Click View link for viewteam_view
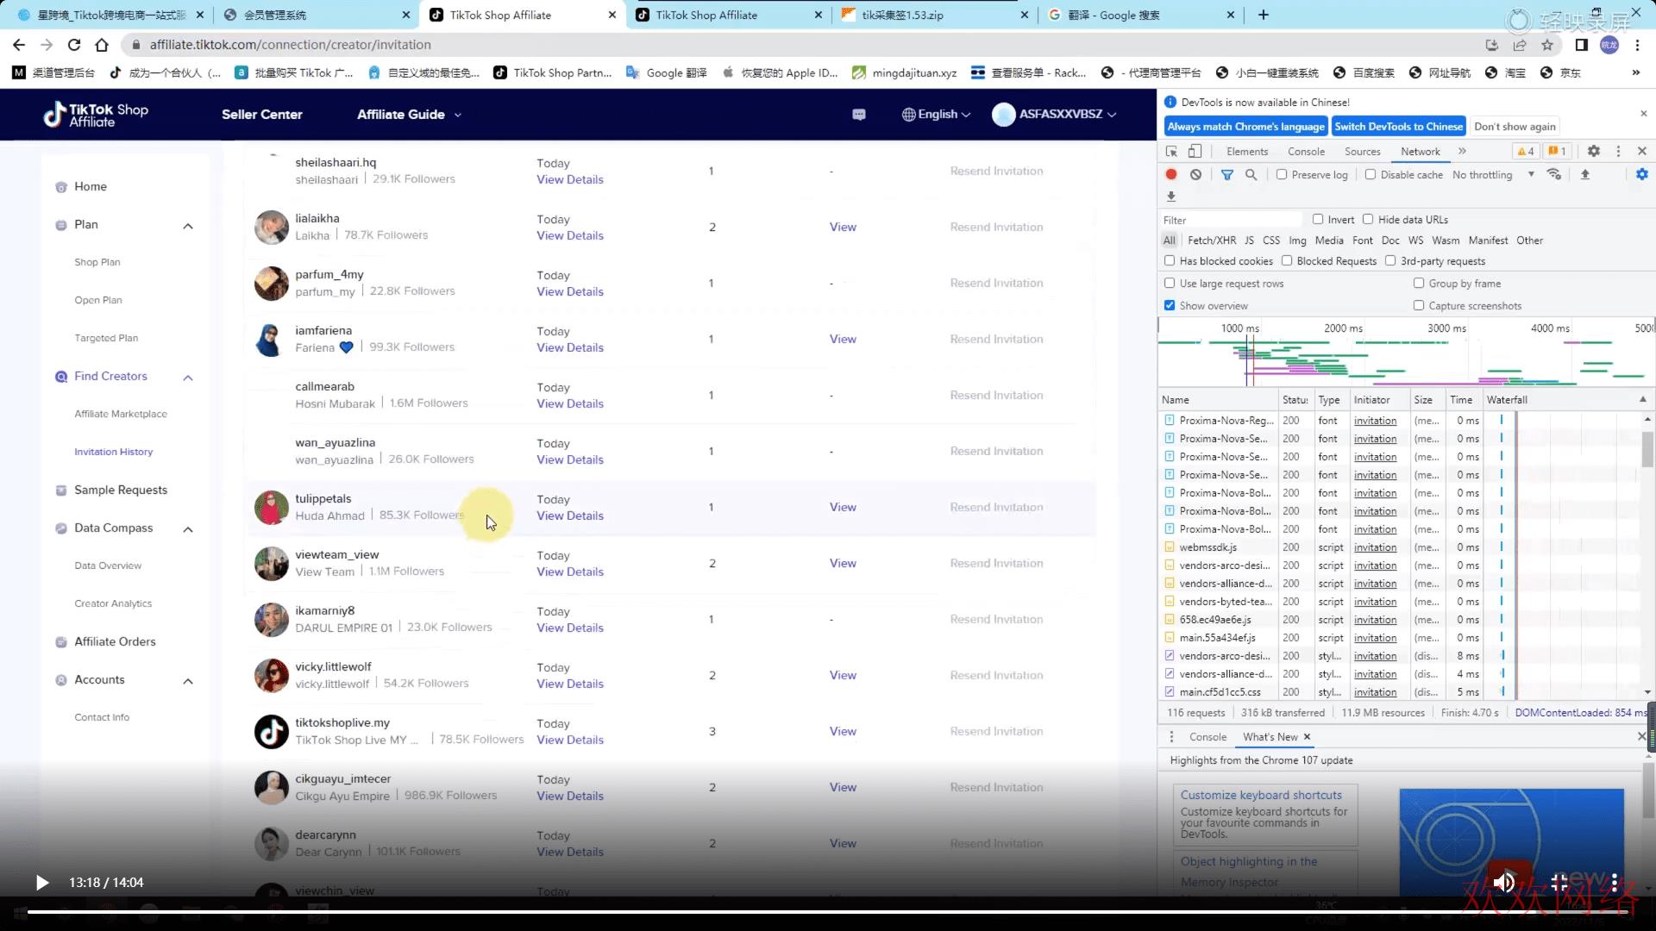Image resolution: width=1656 pixels, height=931 pixels. click(843, 563)
